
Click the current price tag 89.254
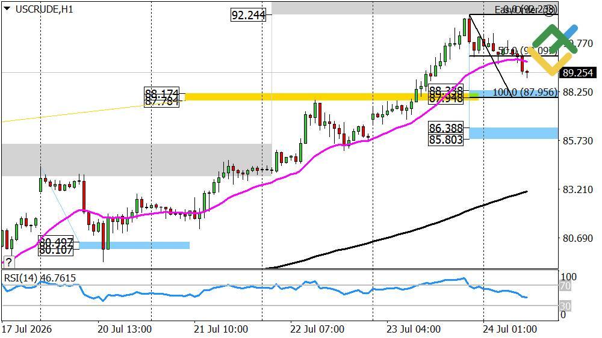pyautogui.click(x=578, y=73)
